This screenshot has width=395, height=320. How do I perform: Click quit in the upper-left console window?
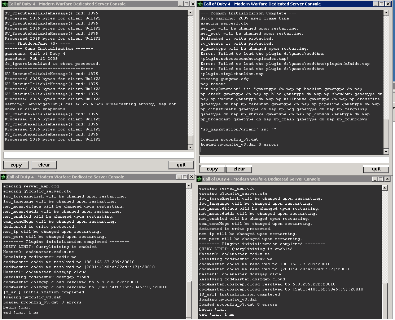coord(181,165)
